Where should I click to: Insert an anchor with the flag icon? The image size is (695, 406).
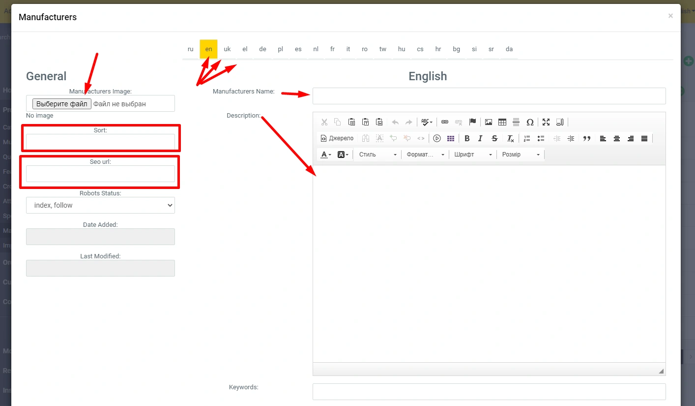tap(472, 122)
